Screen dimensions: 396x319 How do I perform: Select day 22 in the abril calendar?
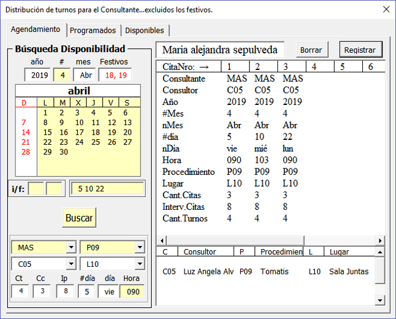(47, 142)
